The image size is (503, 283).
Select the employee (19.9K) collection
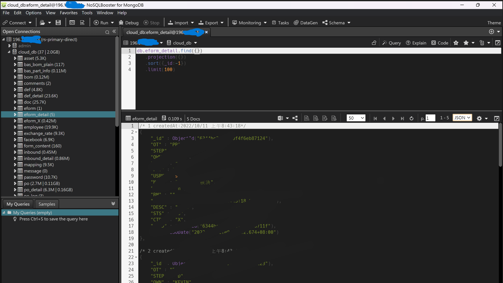point(41,127)
